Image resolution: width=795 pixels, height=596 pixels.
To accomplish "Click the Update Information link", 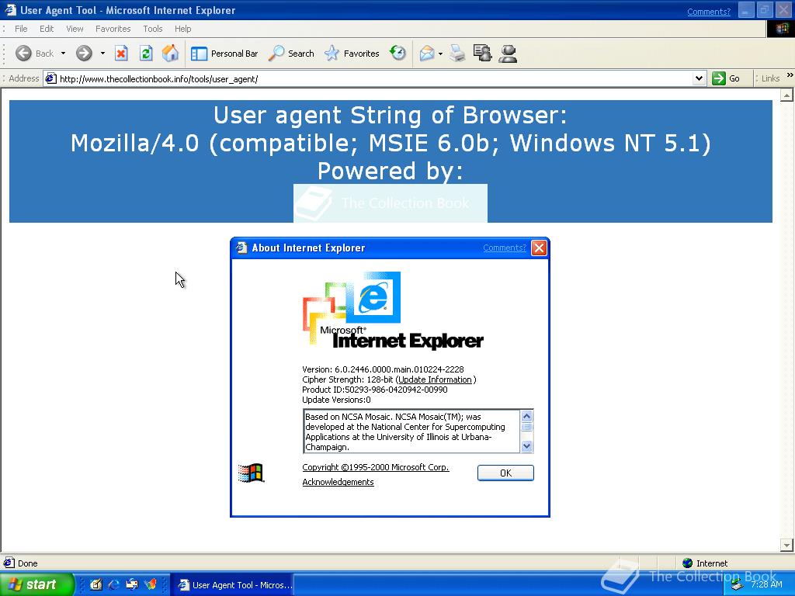I will coord(435,379).
